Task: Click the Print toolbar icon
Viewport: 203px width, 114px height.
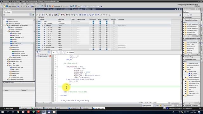Action: coord(18,6)
